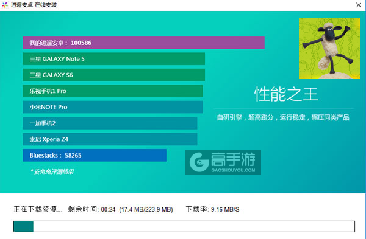Click the download progress bar
The width and height of the screenshot is (366, 239).
(x=184, y=226)
